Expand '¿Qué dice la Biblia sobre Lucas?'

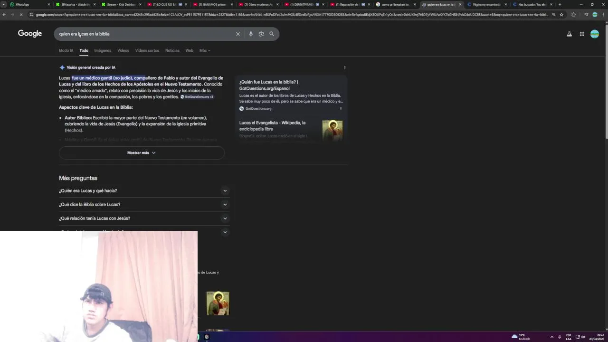point(144,204)
